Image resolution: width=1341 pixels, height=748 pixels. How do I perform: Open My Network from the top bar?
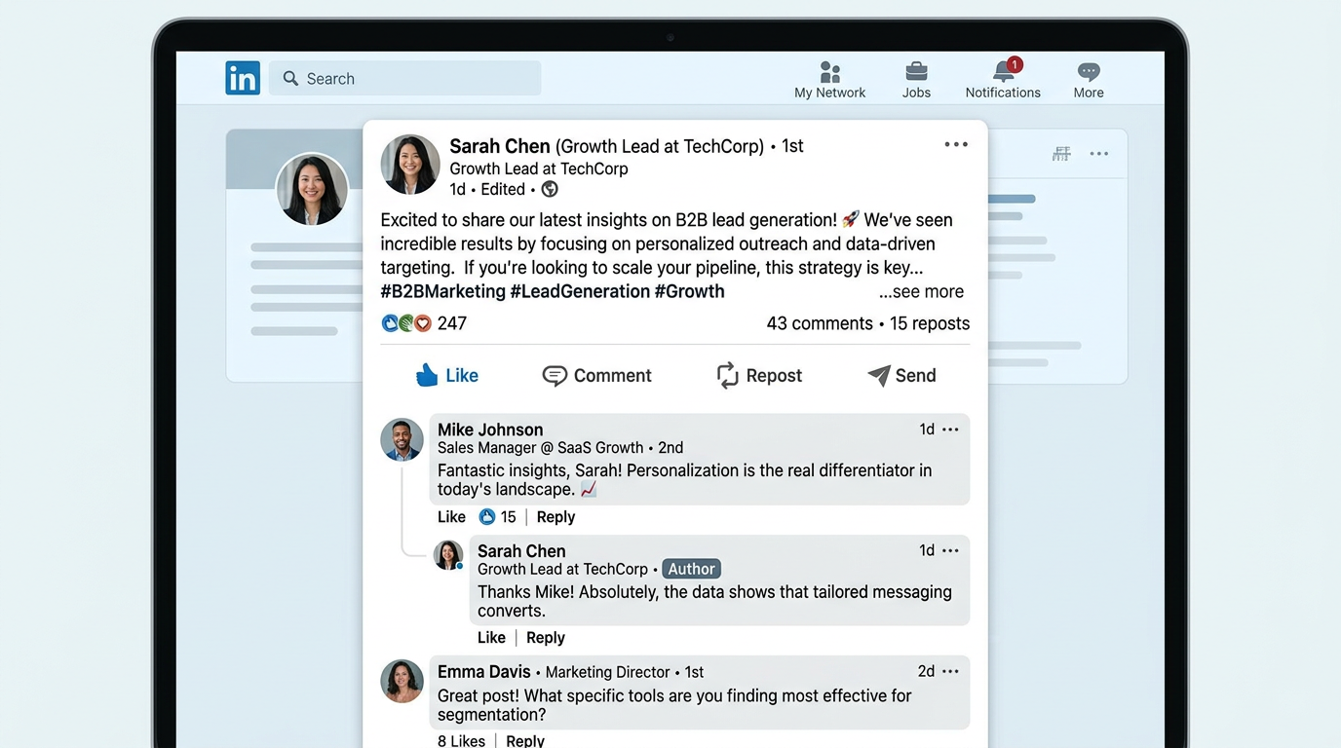(829, 80)
